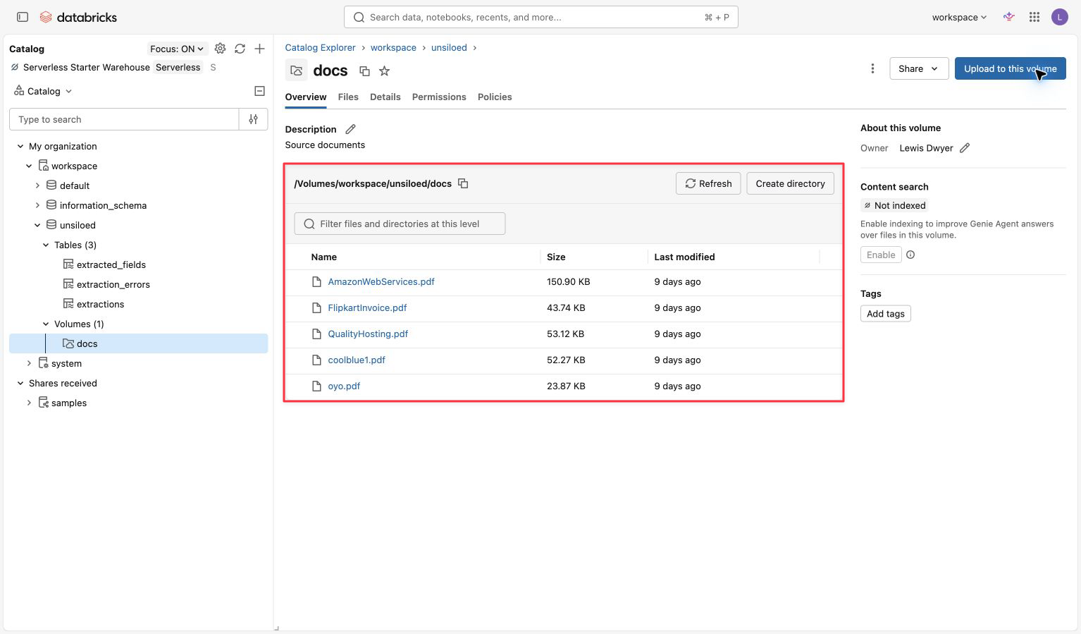Toggle the sidebar panel icon
Viewport: 1081px width, 634px height.
pyautogui.click(x=23, y=17)
